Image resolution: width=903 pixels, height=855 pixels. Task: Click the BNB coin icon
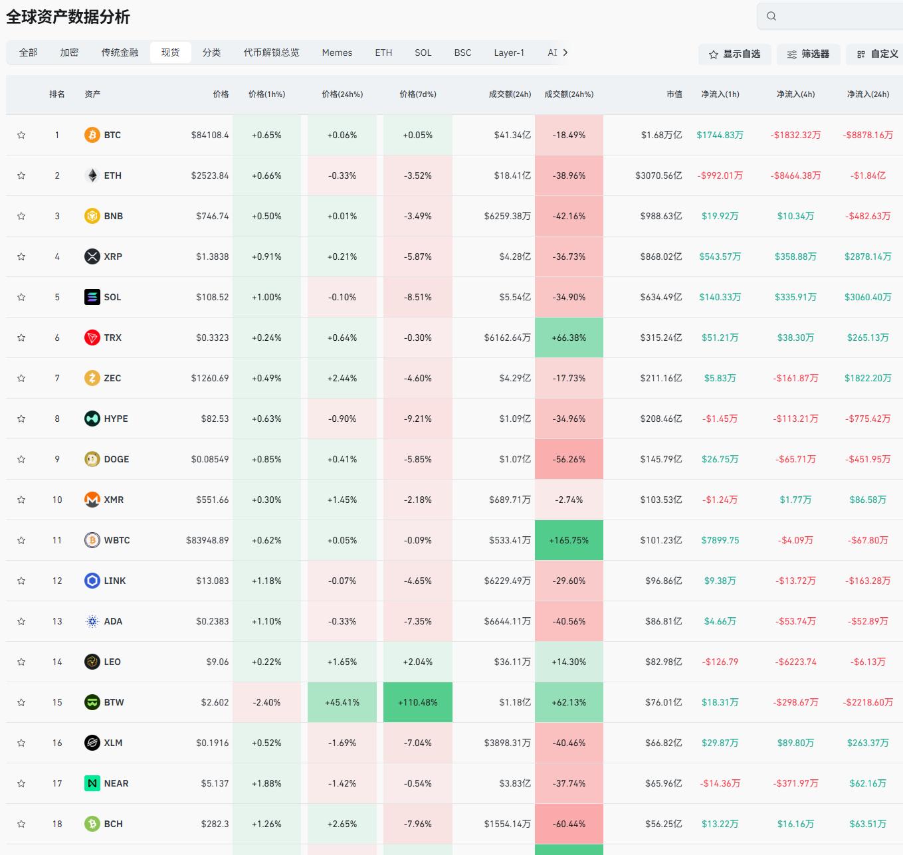pyautogui.click(x=92, y=216)
